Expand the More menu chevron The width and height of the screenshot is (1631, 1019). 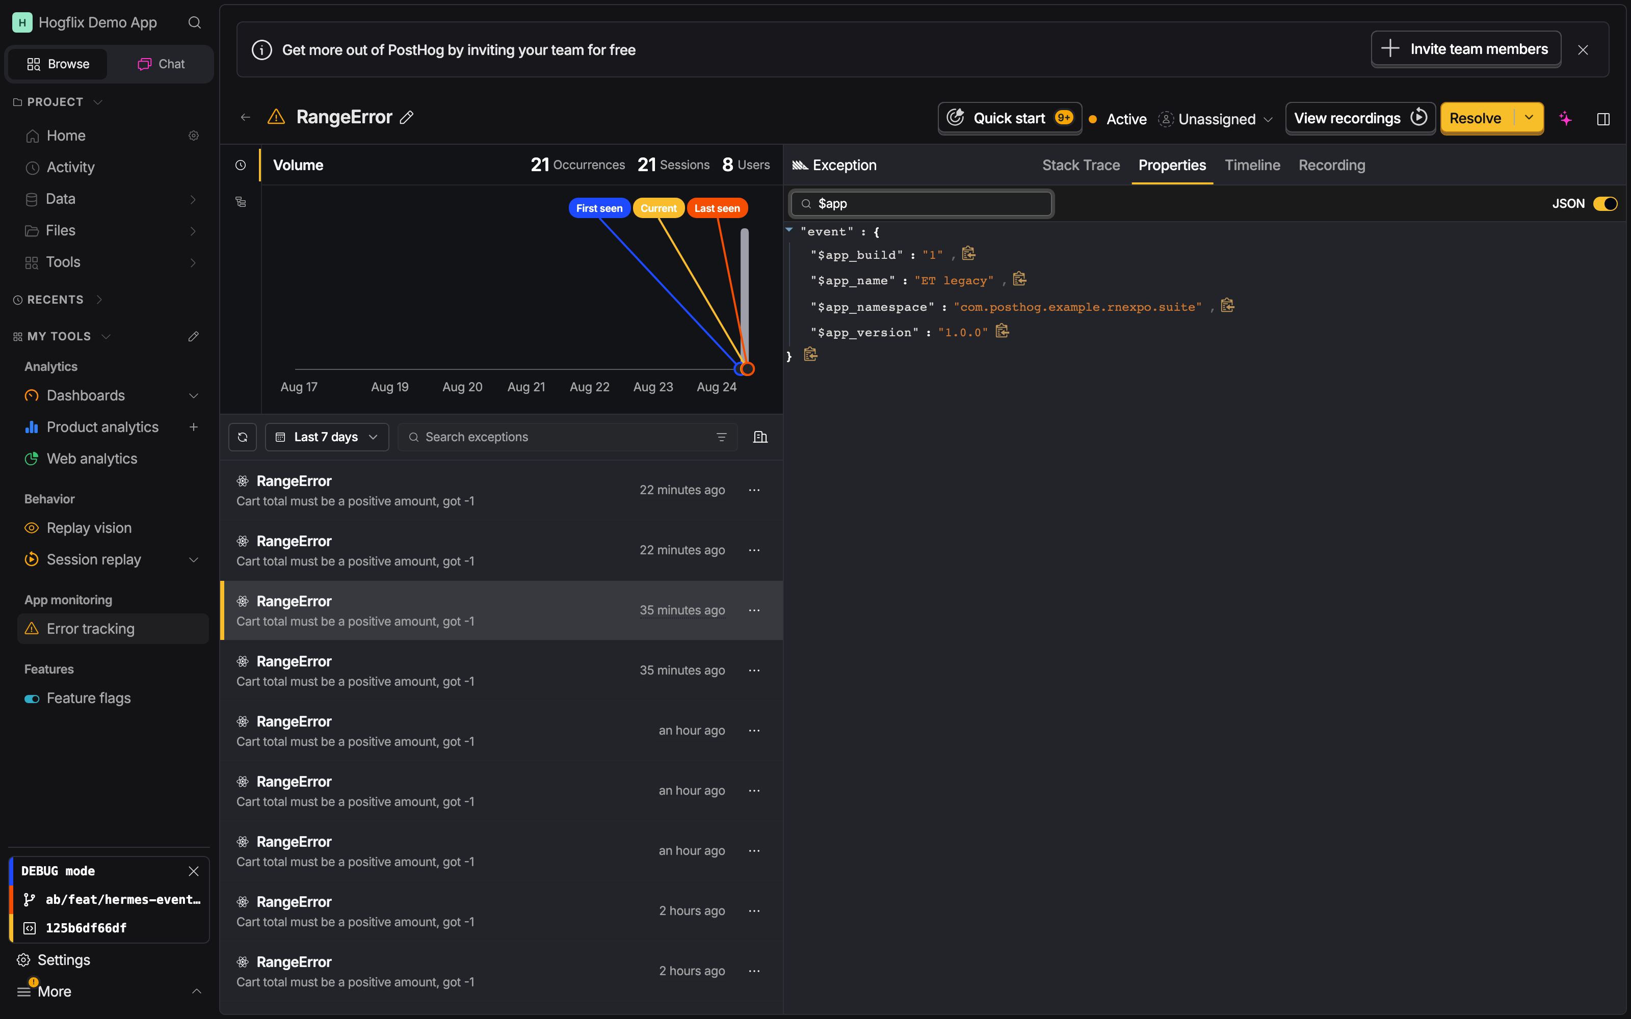(x=196, y=991)
